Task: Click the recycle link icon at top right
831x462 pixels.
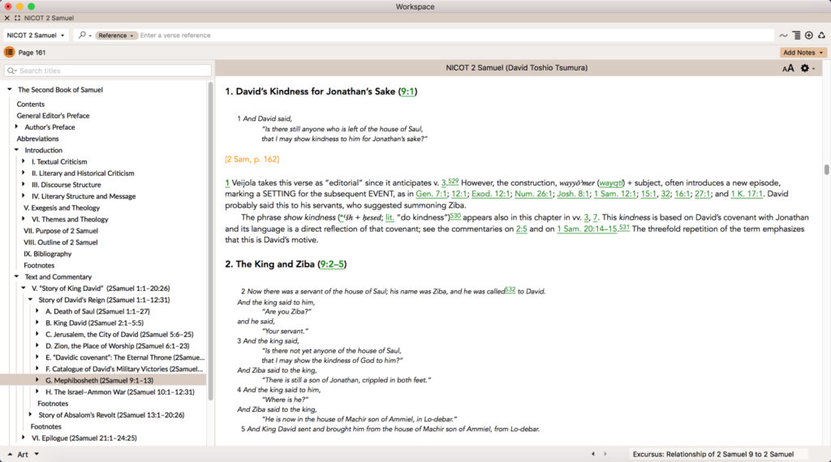Action: pyautogui.click(x=821, y=35)
